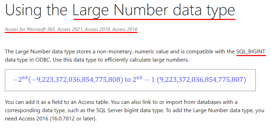Viewport: 271px width, 129px height.
Task: Click the first -2^63 expression in the formula
Action: pyautogui.click(x=20, y=80)
